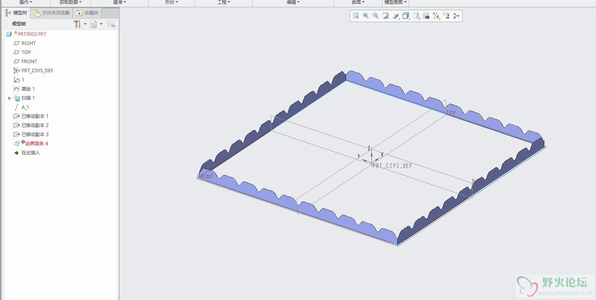The height and width of the screenshot is (300, 596).
Task: Select 已移动副本 2 feature
Action: 35,125
